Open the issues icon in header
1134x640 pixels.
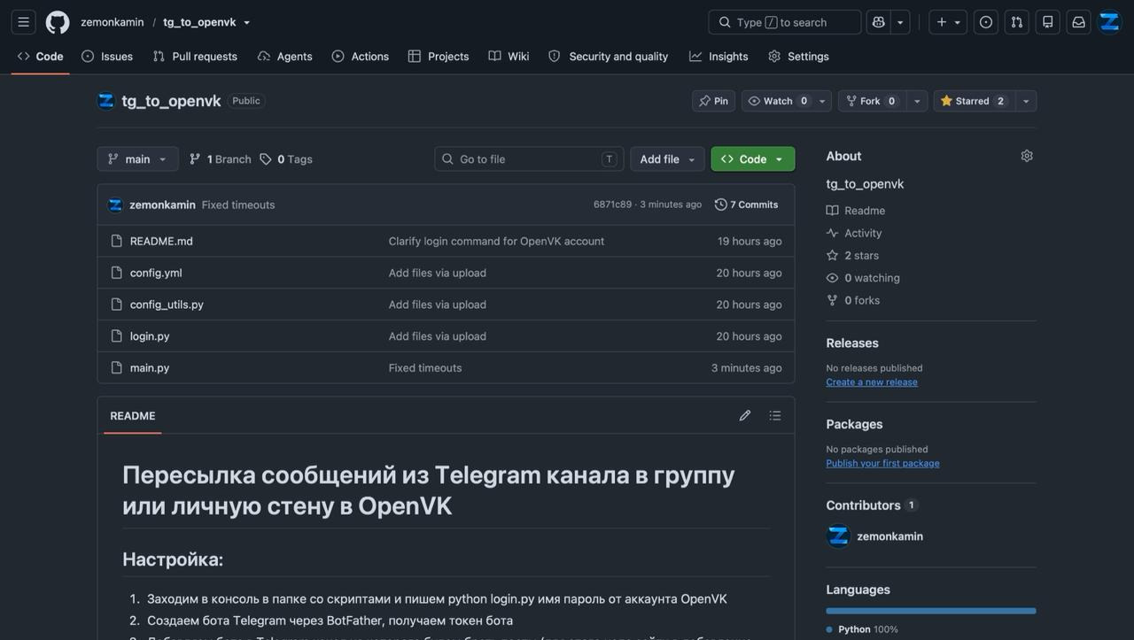point(986,22)
